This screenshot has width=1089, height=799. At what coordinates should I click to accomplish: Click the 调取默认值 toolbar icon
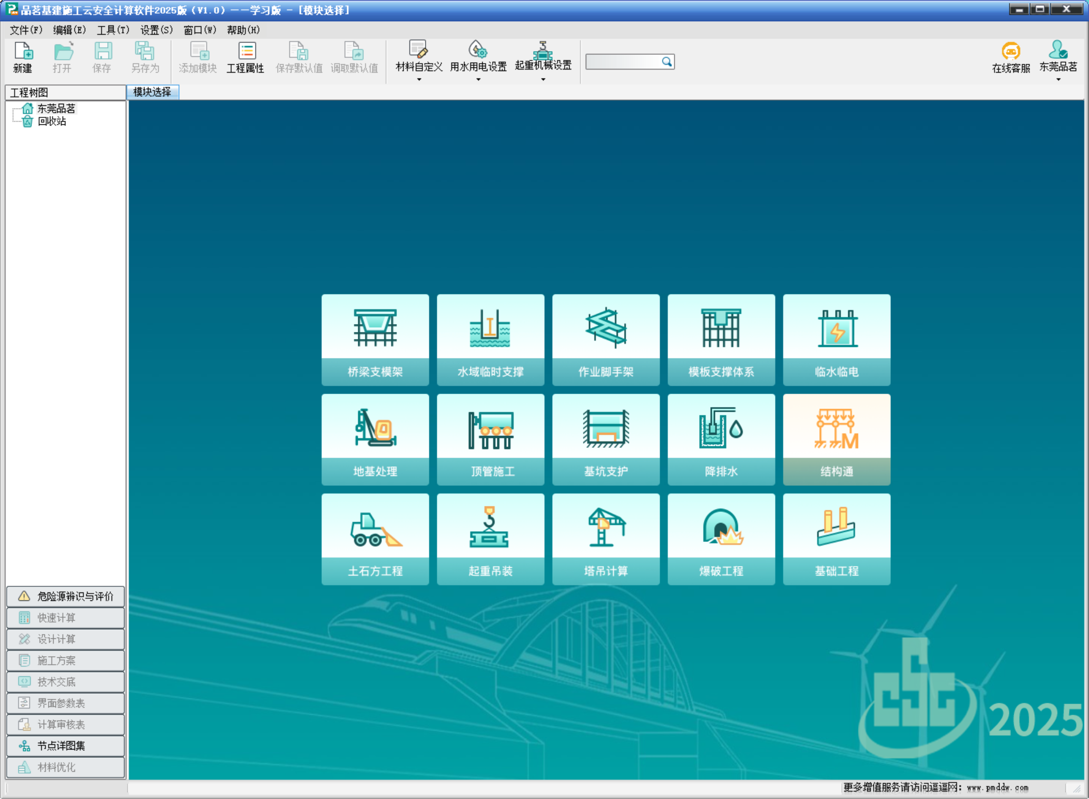354,57
